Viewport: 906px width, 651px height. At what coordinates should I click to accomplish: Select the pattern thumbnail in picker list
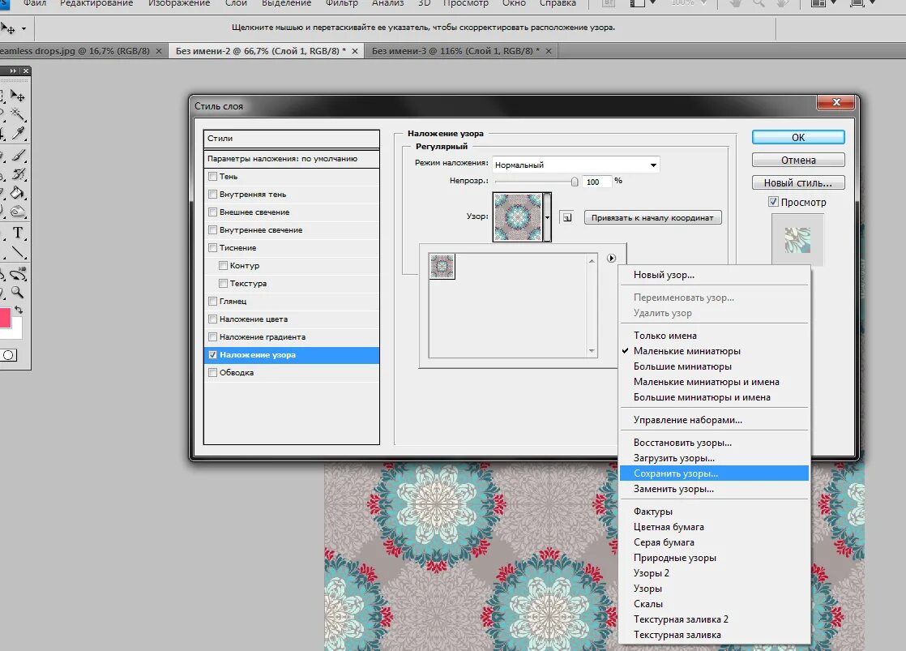tap(442, 267)
